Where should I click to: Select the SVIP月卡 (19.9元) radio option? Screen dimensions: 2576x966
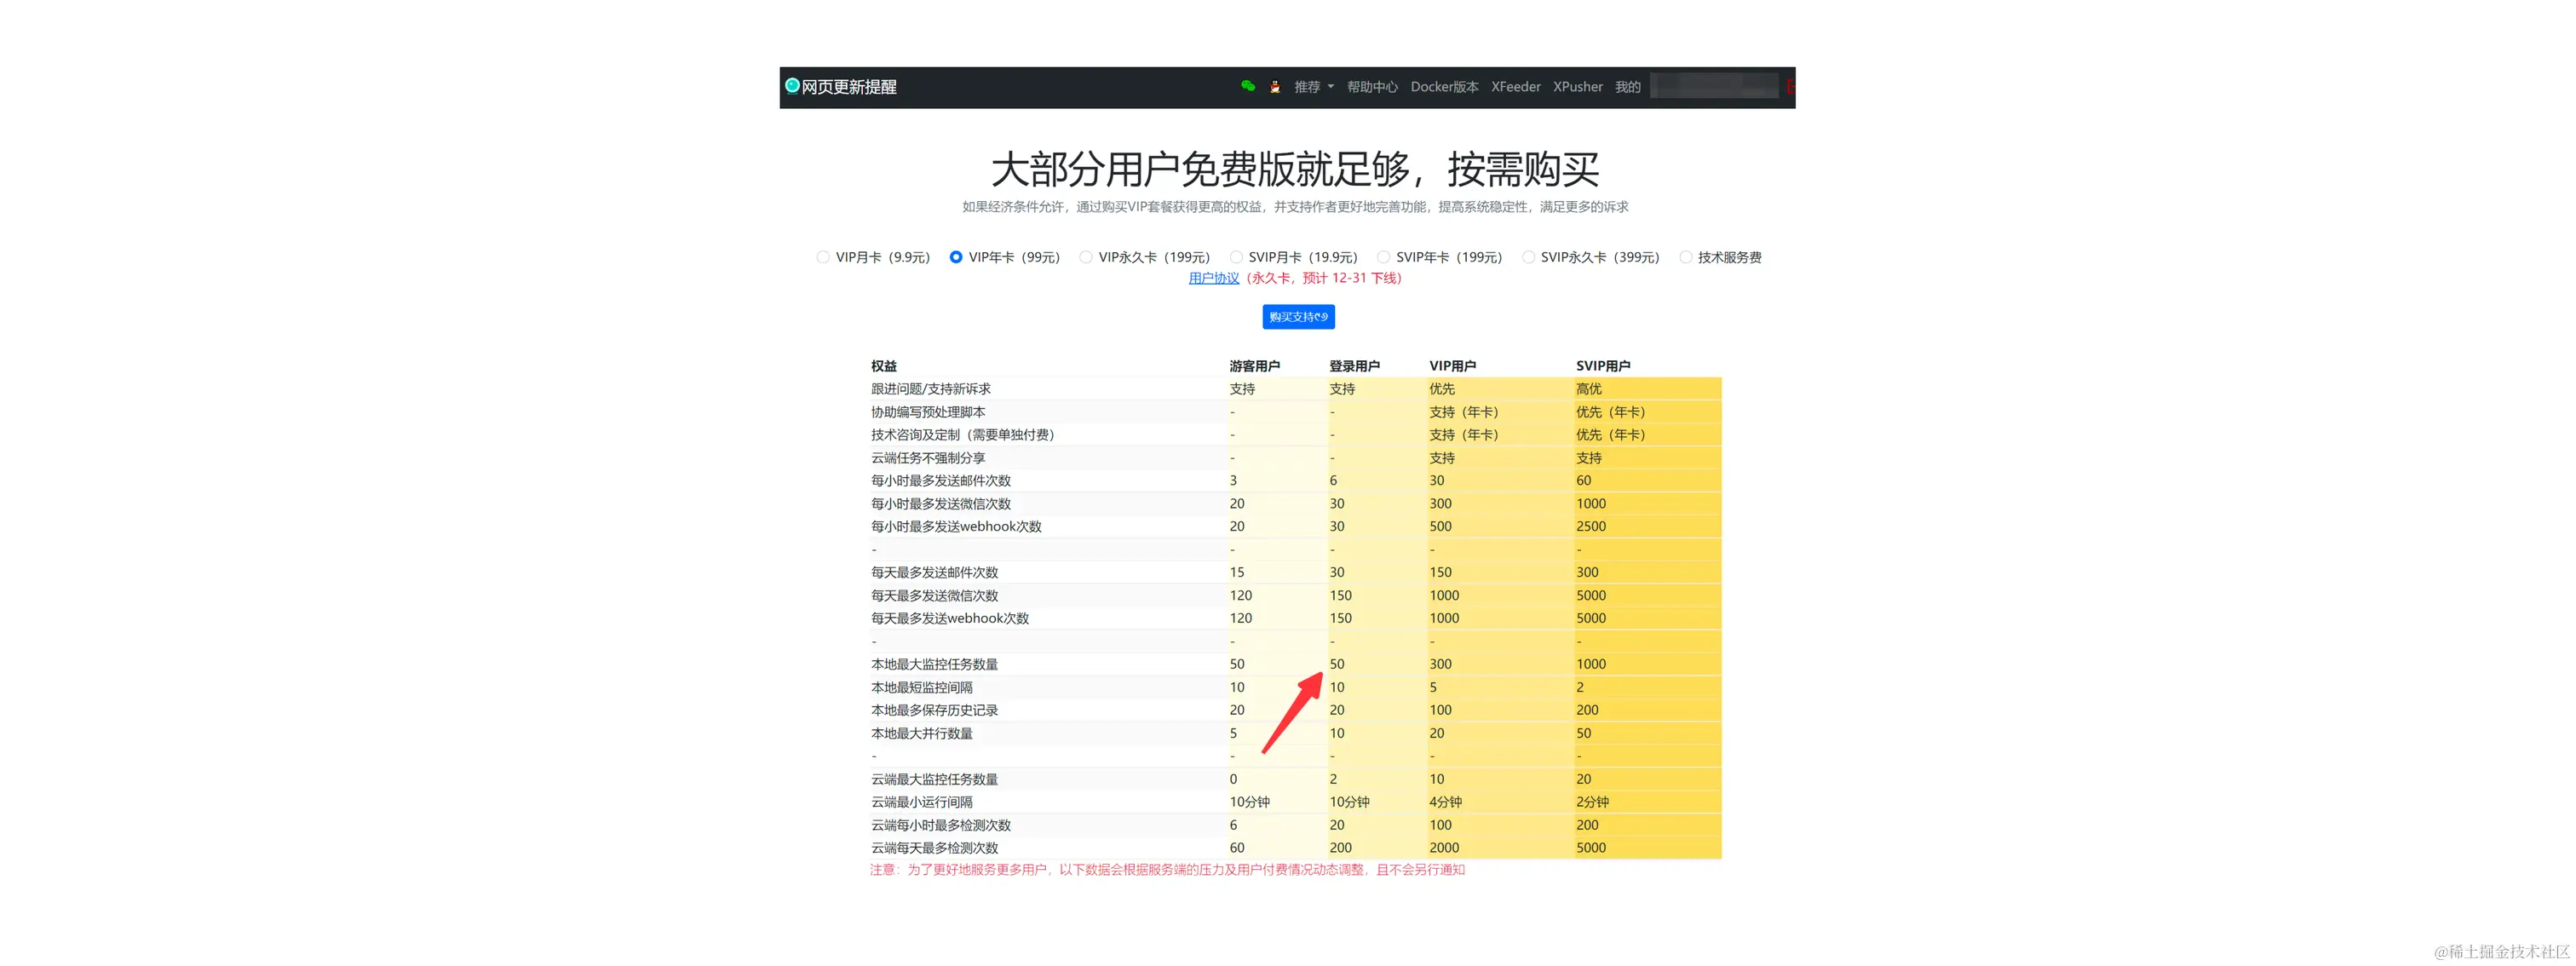point(1236,257)
